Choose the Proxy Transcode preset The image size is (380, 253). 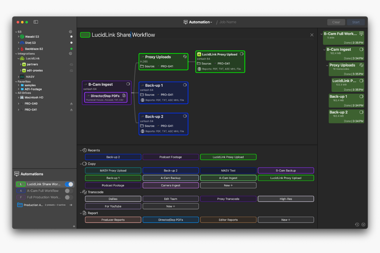tap(228, 199)
